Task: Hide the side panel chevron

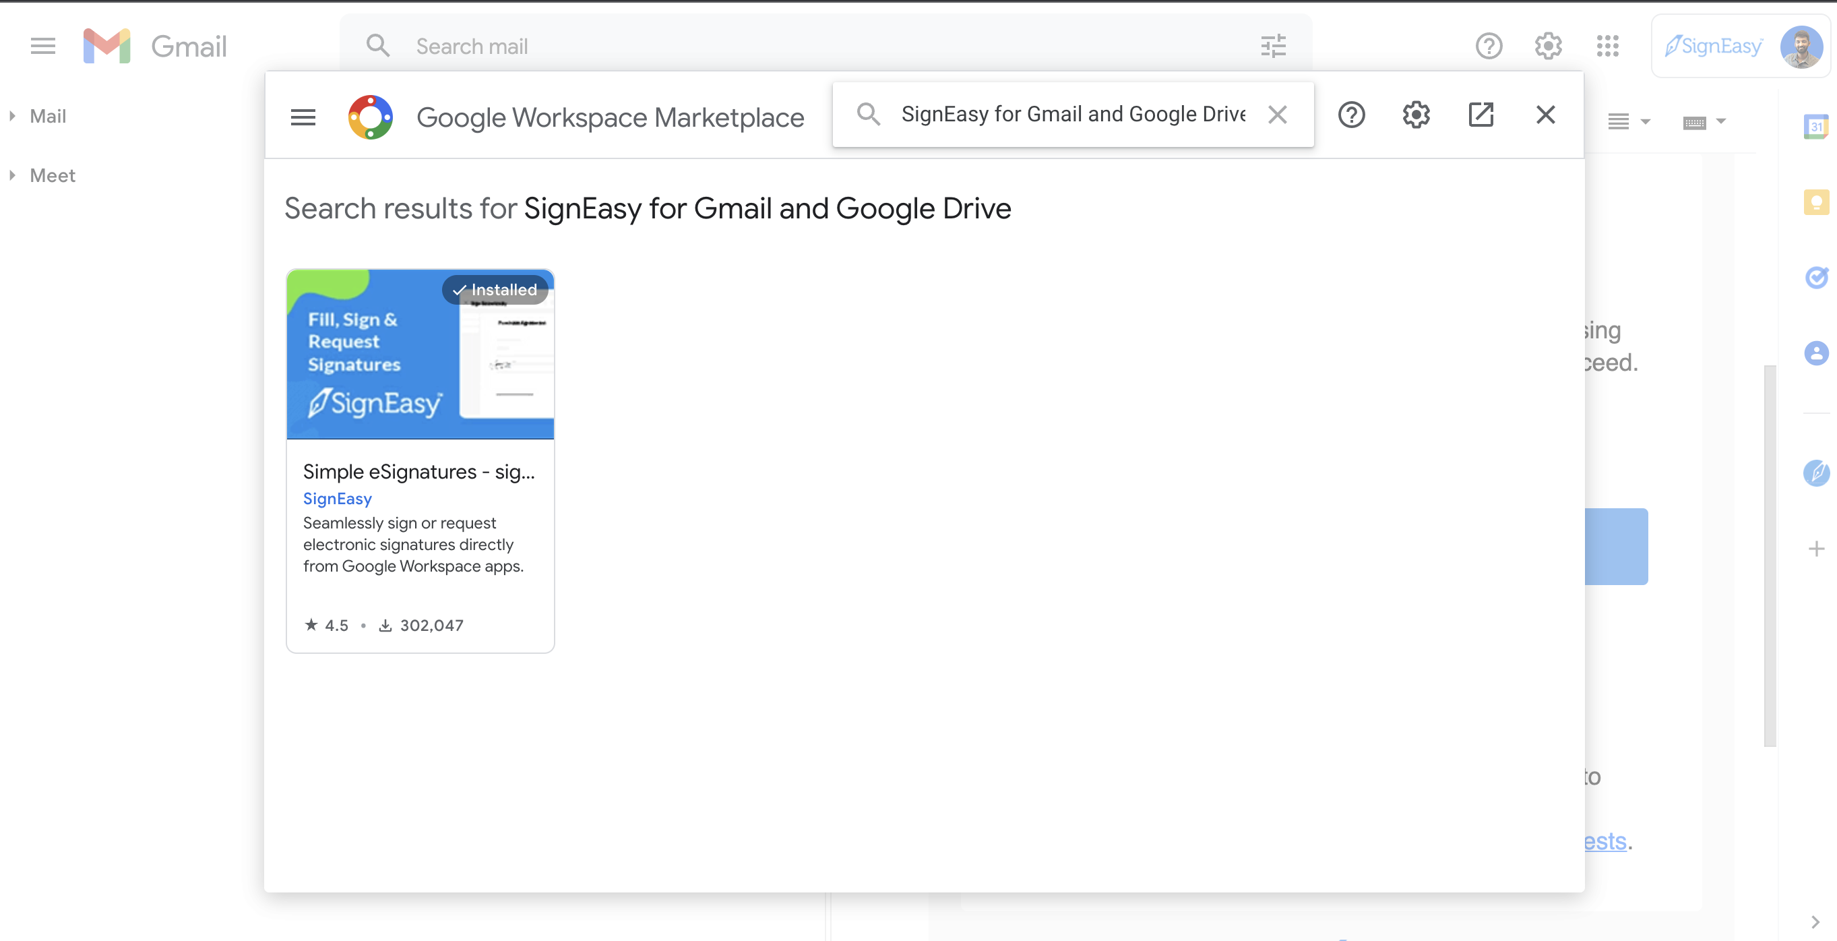Action: (1815, 921)
